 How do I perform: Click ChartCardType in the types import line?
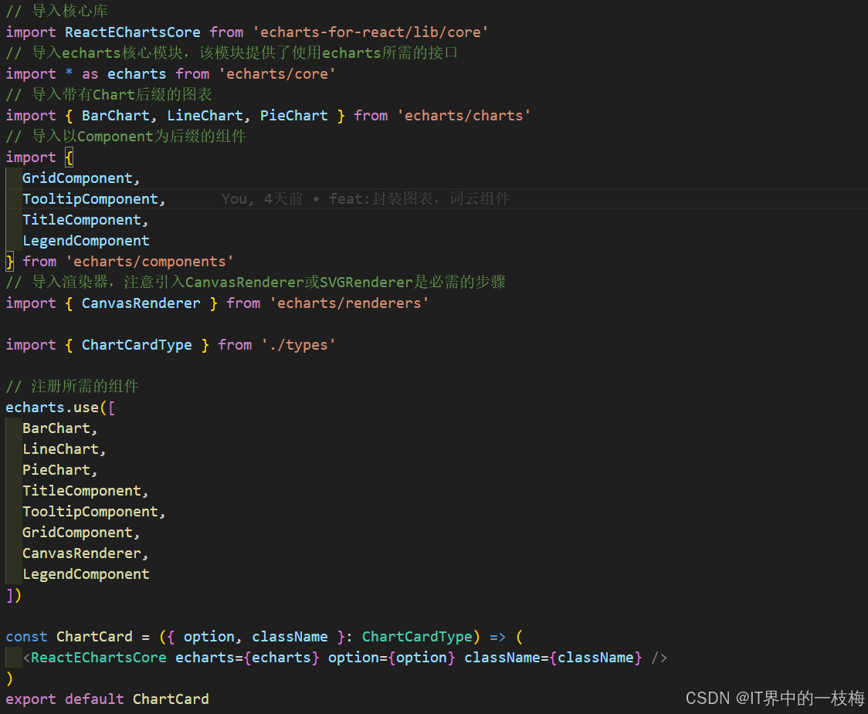pyautogui.click(x=137, y=345)
